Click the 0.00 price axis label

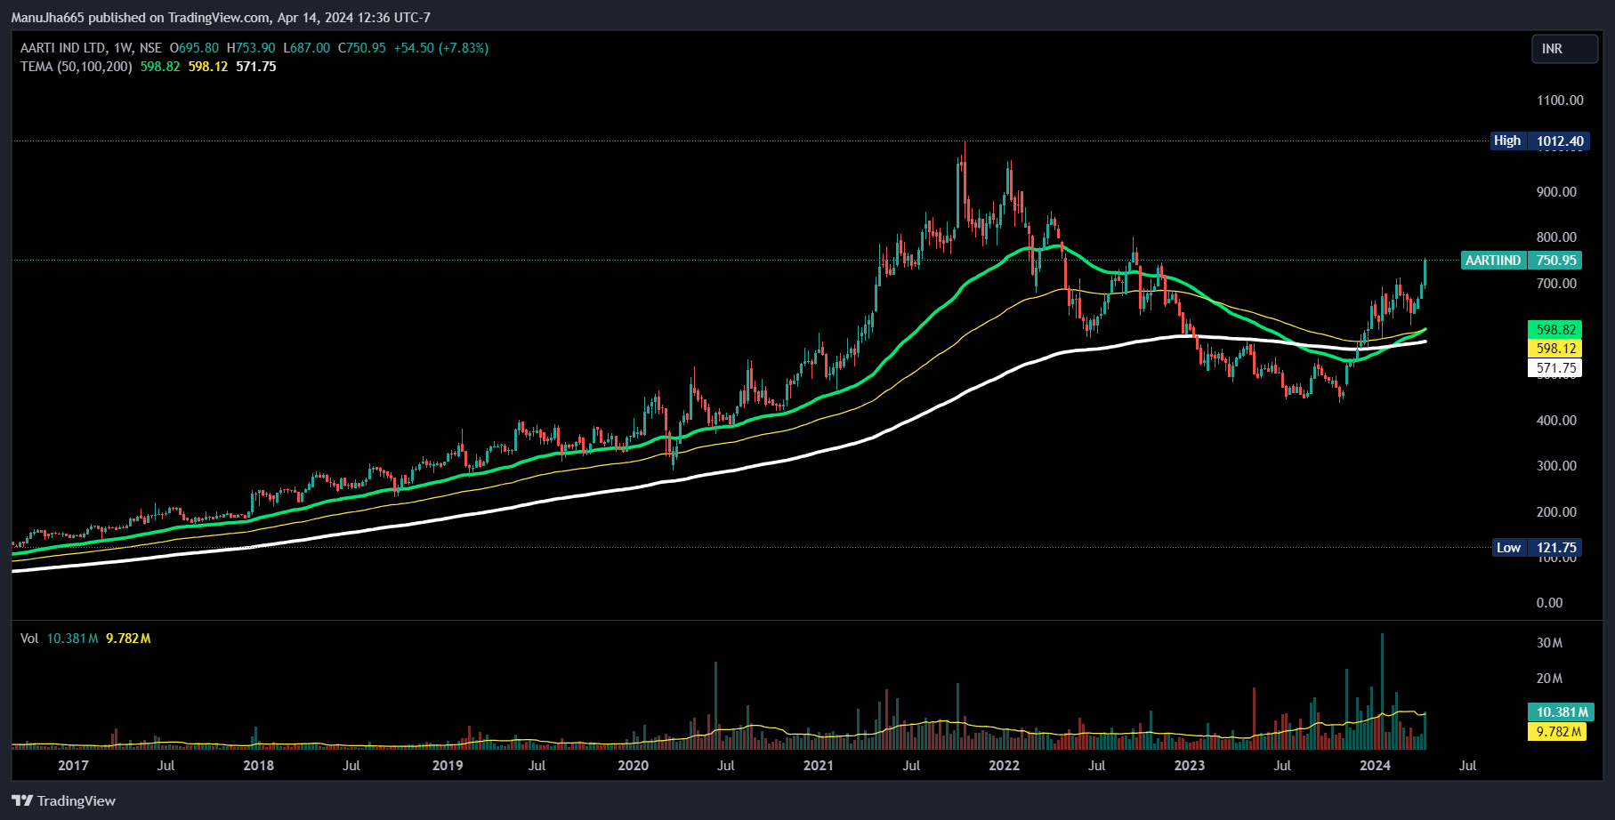(1549, 603)
